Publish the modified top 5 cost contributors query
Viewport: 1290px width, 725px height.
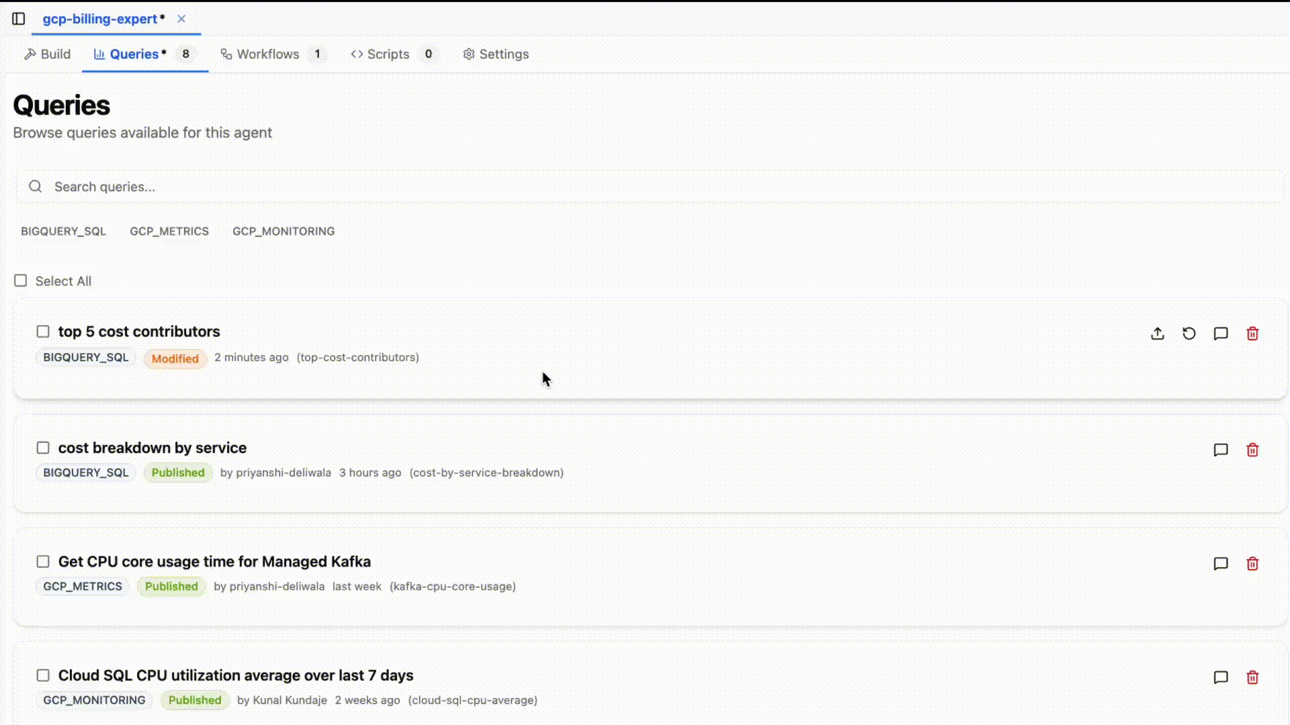[1158, 333]
